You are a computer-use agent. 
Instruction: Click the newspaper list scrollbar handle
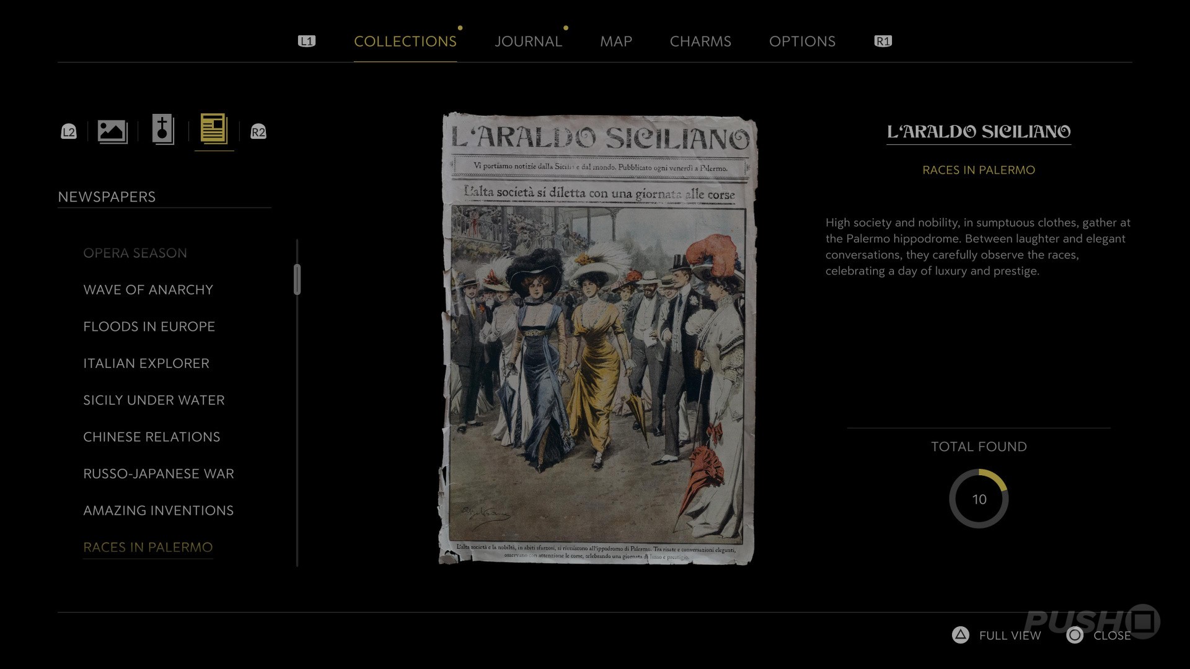[297, 279]
